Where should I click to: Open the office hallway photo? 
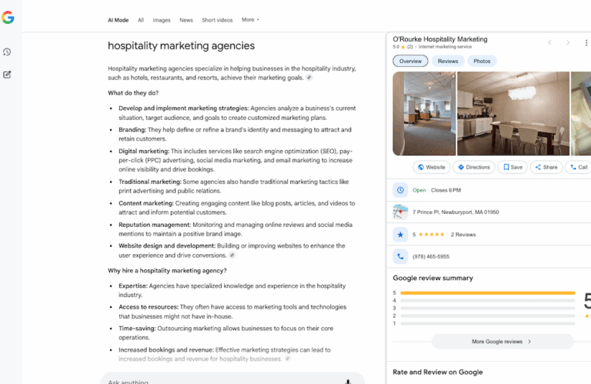(424, 113)
